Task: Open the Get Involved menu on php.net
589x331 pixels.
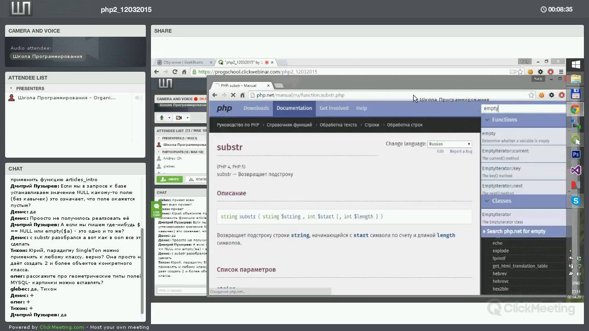Action: click(334, 108)
